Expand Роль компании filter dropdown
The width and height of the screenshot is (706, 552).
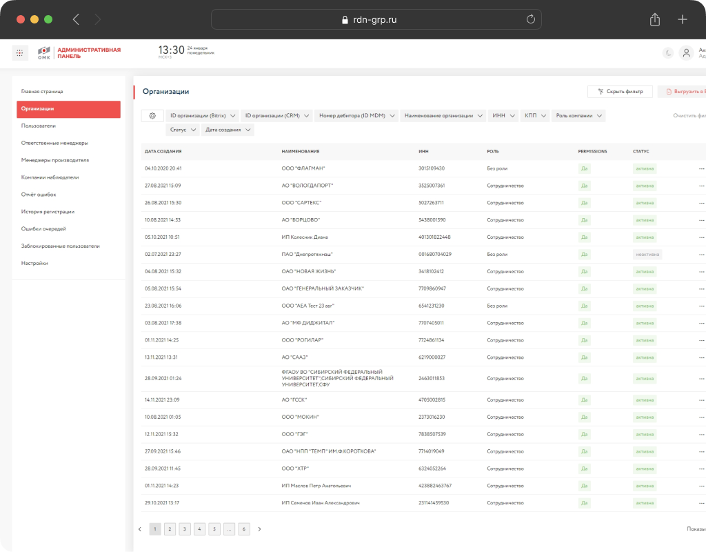coord(578,116)
